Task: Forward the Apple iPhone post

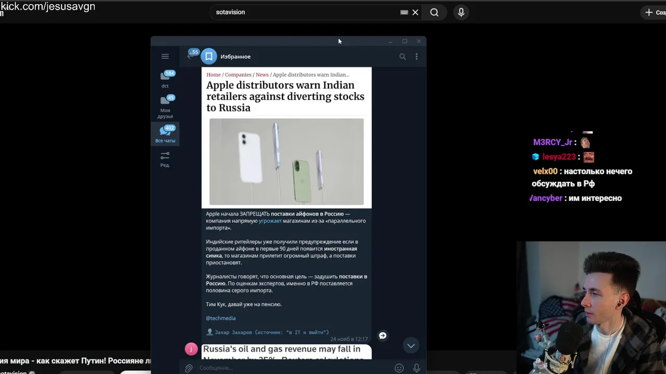Action: click(x=382, y=336)
